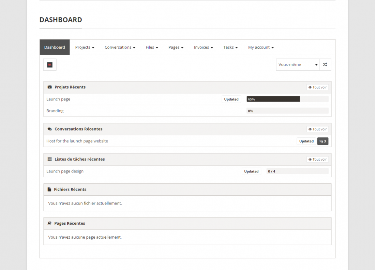Open the Vous-même dropdown

tap(297, 64)
